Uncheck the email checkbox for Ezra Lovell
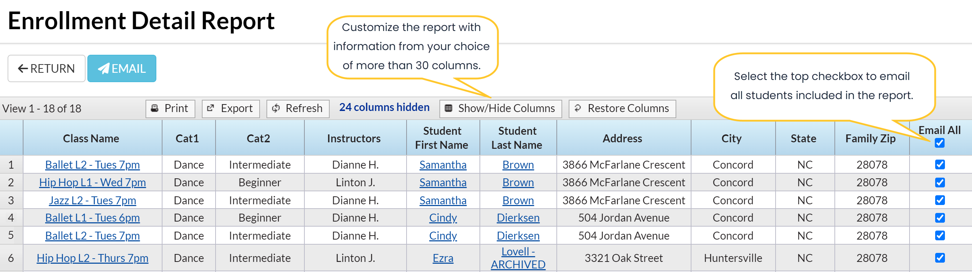Screen dimensions: 972x272 click(x=940, y=258)
